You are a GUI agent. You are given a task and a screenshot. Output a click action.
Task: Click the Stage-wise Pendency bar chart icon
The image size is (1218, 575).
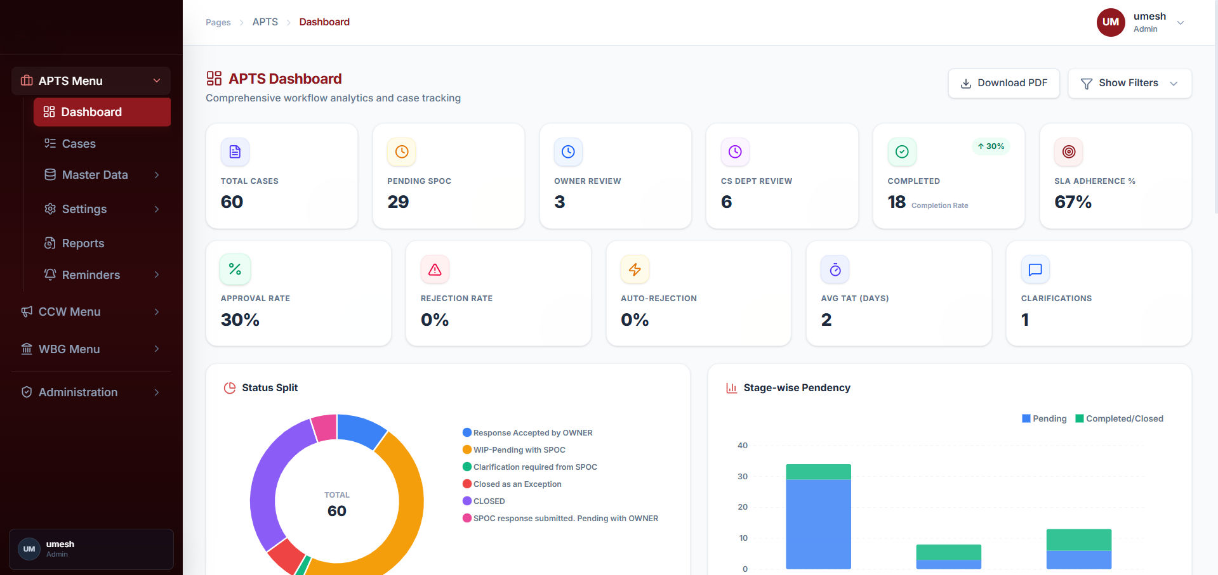coord(731,388)
